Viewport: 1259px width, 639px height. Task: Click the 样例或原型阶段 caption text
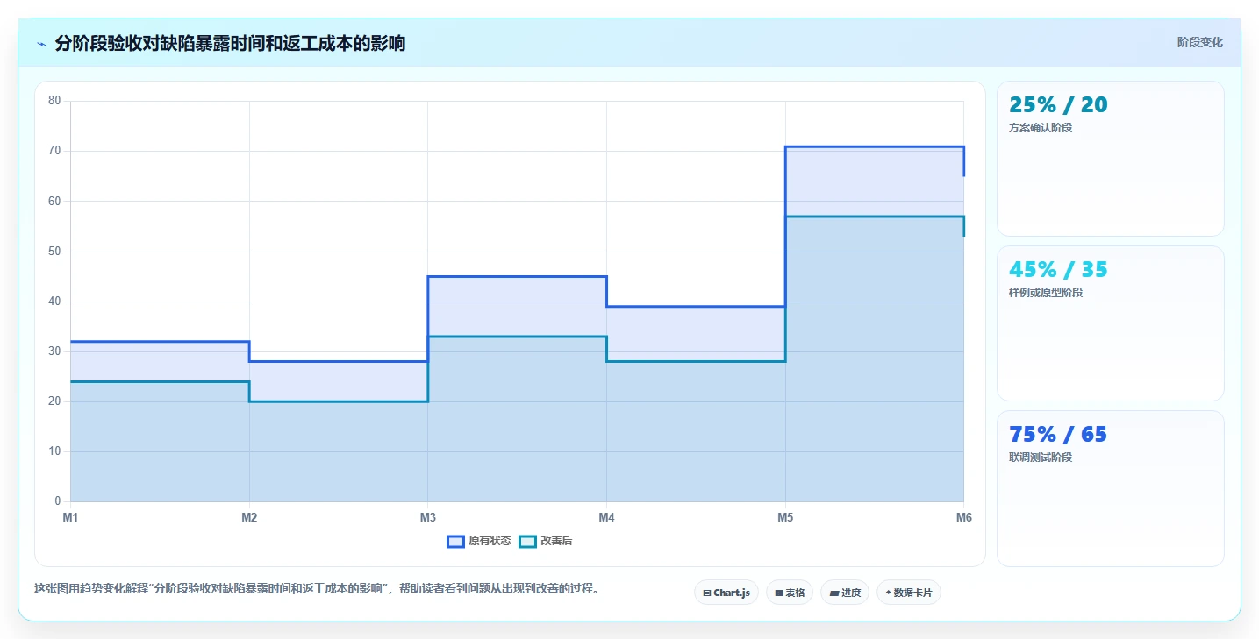1046,293
